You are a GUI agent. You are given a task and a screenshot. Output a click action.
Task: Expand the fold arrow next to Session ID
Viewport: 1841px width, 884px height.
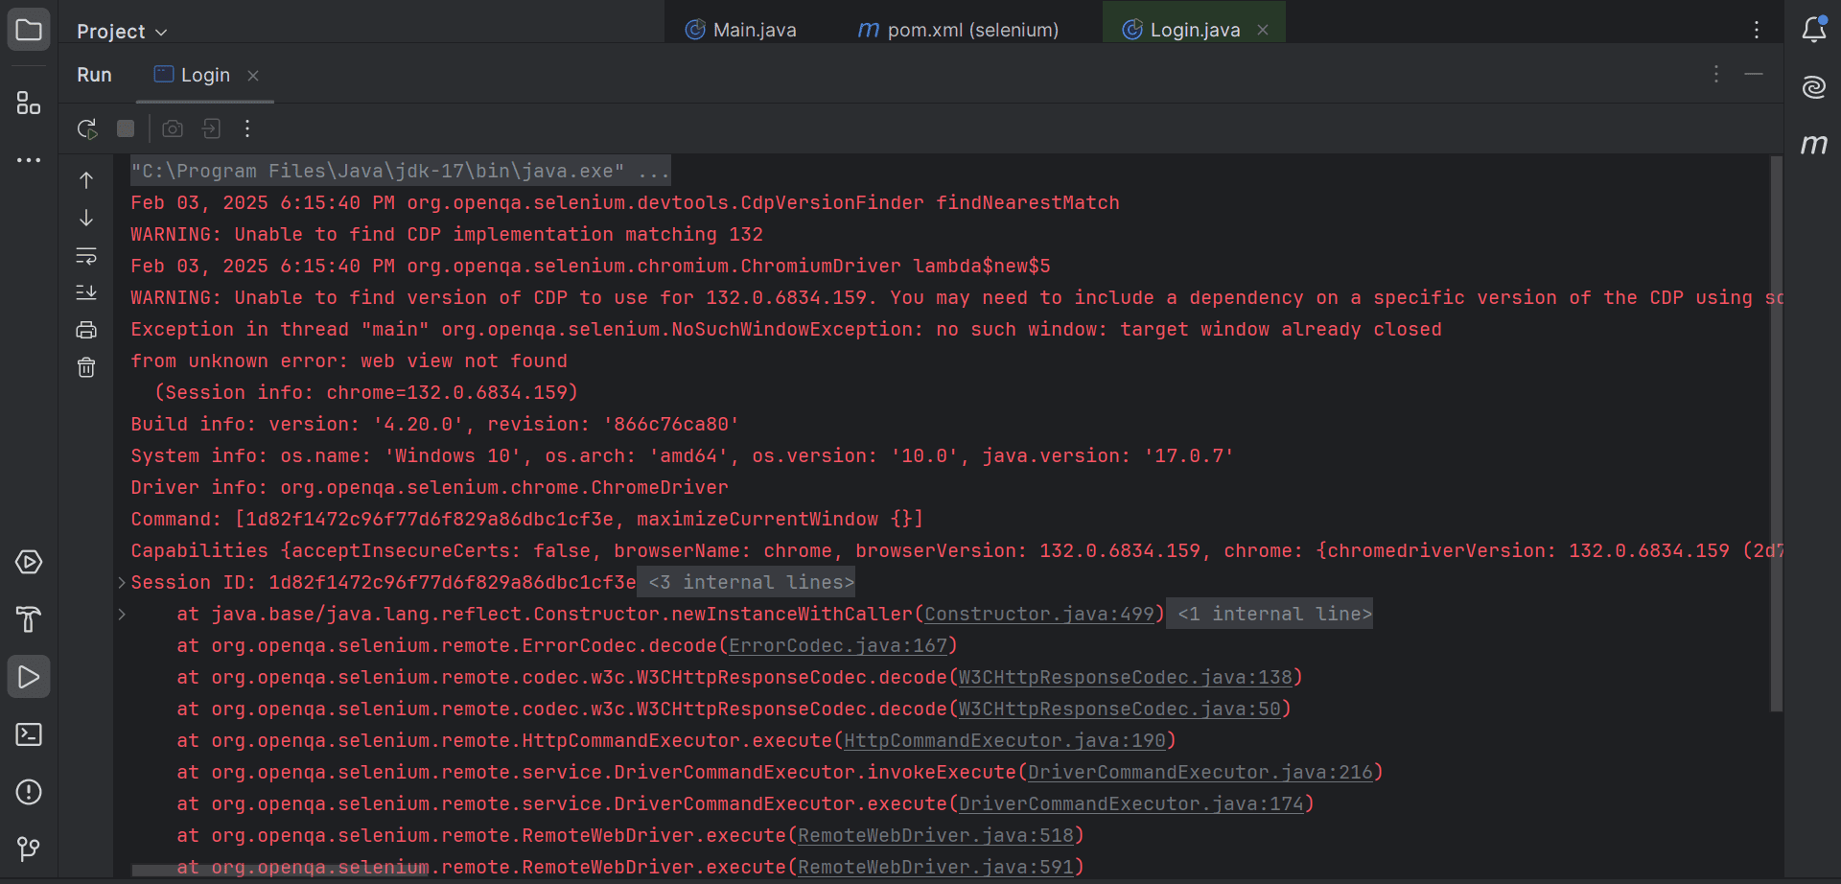point(120,582)
